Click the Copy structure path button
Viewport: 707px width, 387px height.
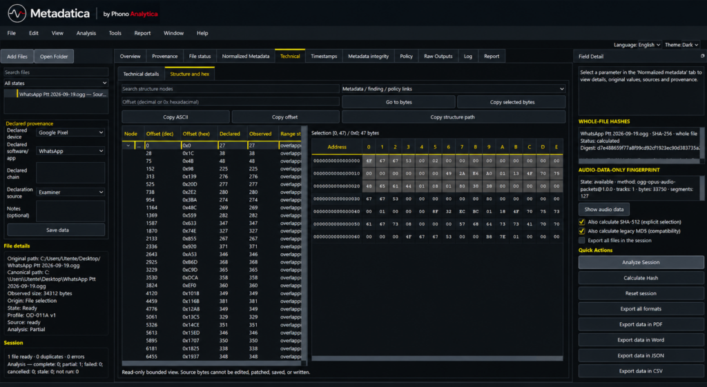453,117
